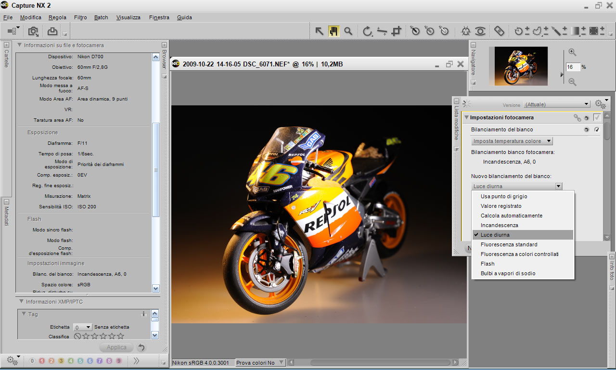Zoom out using Navigator minus magnifier

coord(572,82)
